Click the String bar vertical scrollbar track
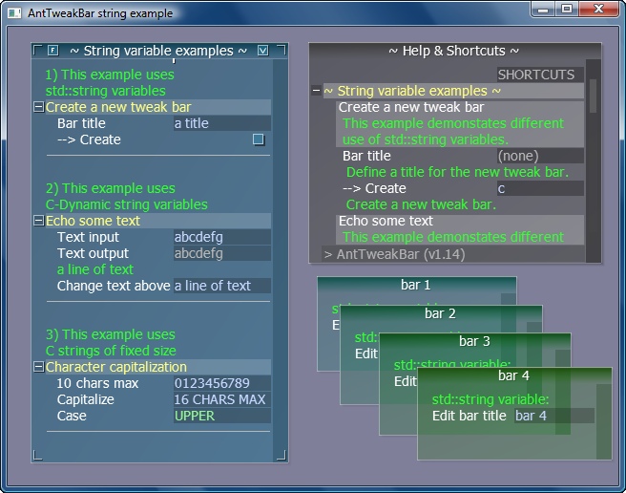Image resolution: width=626 pixels, height=493 pixels. [280, 256]
